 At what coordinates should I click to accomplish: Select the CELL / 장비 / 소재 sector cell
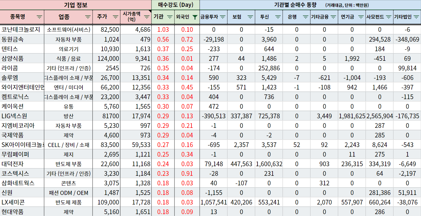click(x=68, y=145)
